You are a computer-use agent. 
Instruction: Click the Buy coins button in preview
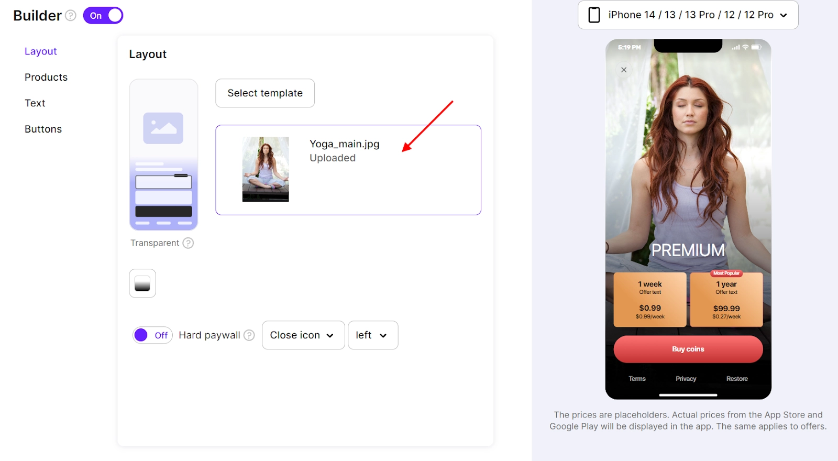pyautogui.click(x=688, y=349)
